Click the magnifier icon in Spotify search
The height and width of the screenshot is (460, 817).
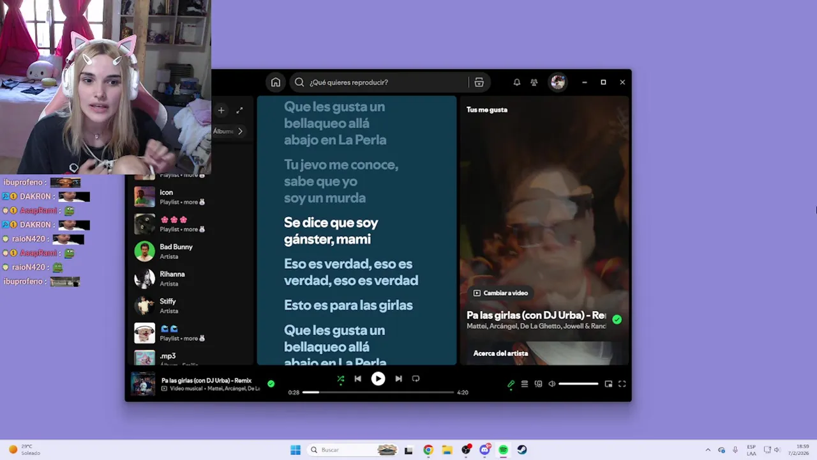[x=299, y=82]
